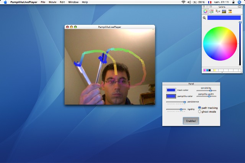The width and height of the screenshot is (245, 163).
Task: Open the Edit menu
Action: click(62, 2)
